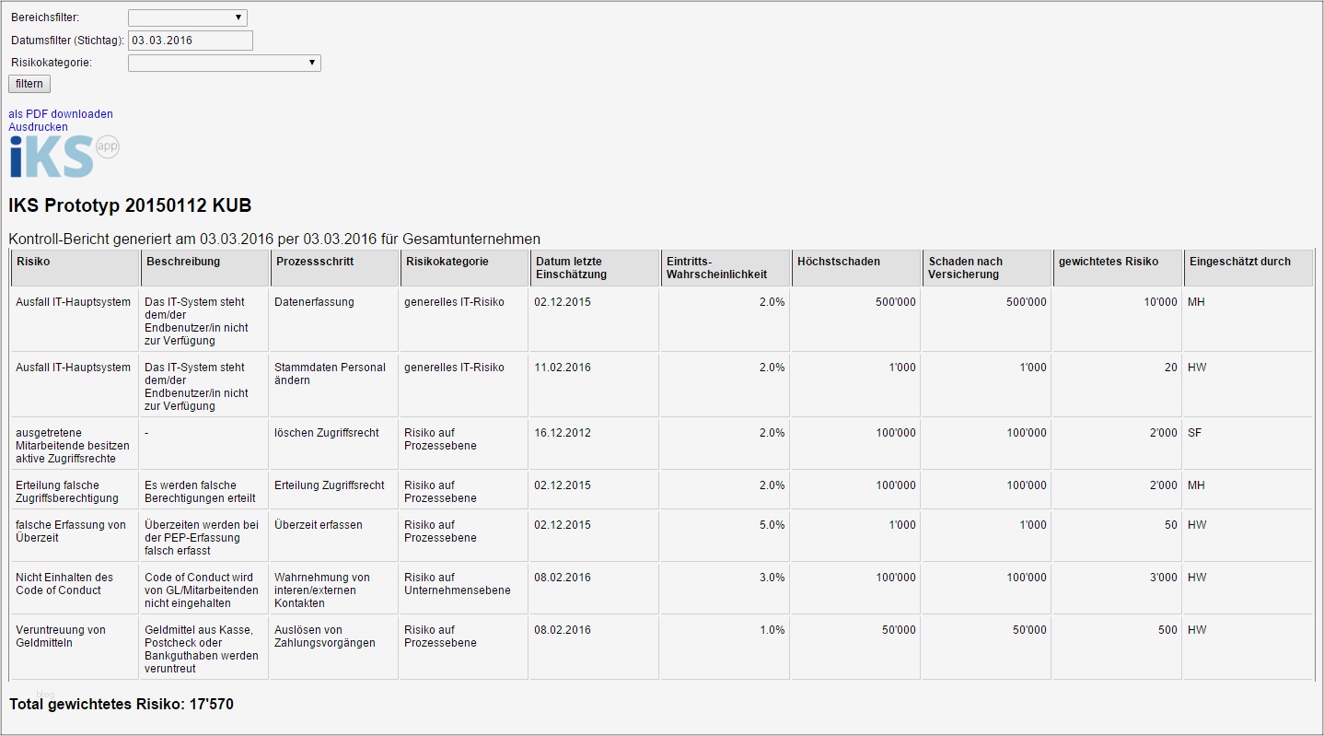
Task: Click the IKS app logo
Action: click(63, 157)
